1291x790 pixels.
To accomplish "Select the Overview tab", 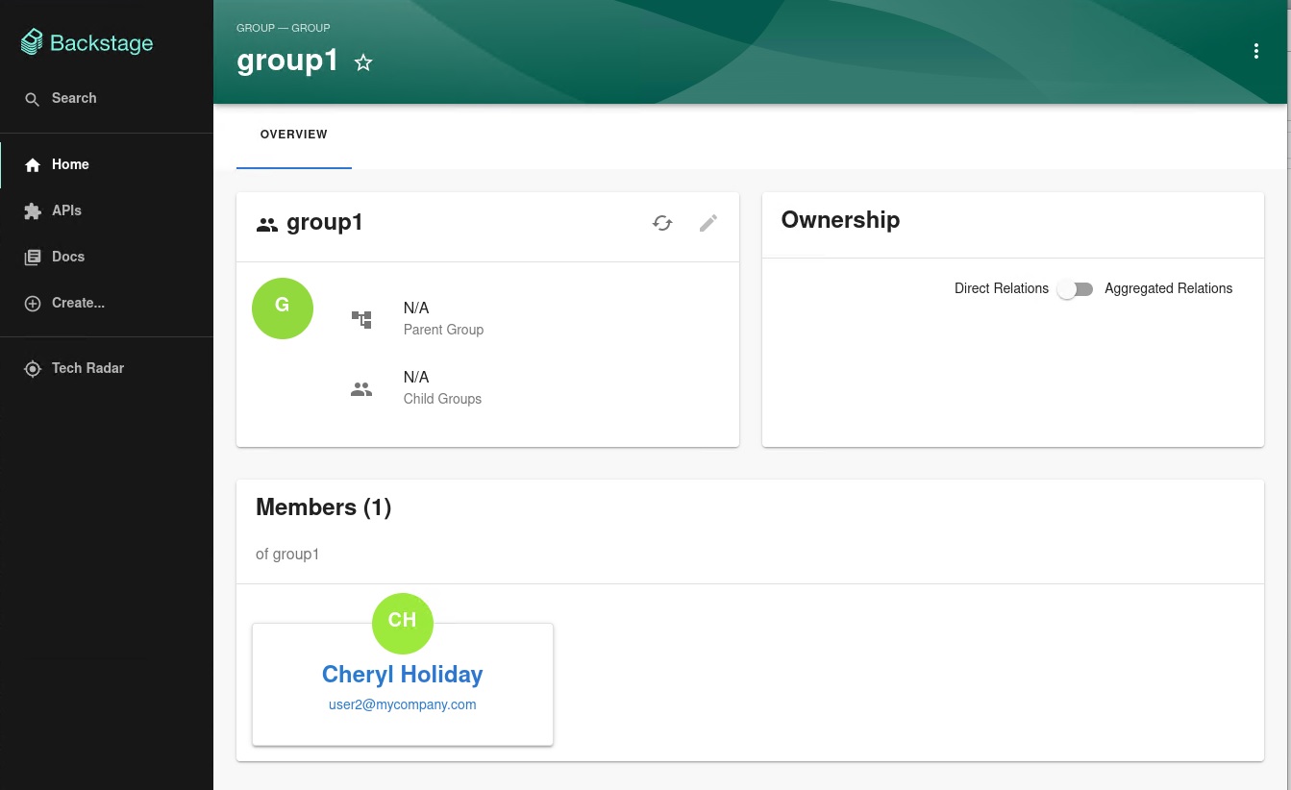I will tap(294, 135).
